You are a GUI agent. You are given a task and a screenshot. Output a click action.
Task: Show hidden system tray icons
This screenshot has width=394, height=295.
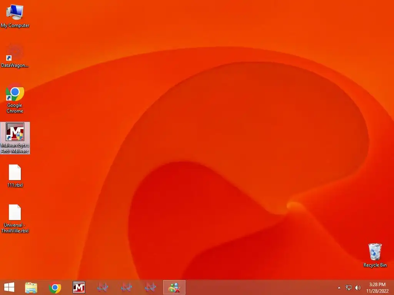click(339, 288)
